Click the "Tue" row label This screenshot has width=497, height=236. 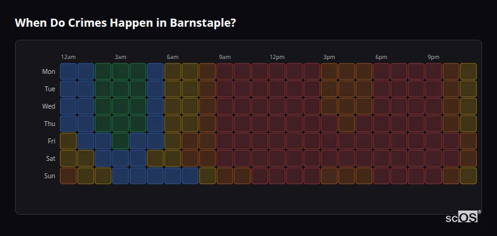50,89
